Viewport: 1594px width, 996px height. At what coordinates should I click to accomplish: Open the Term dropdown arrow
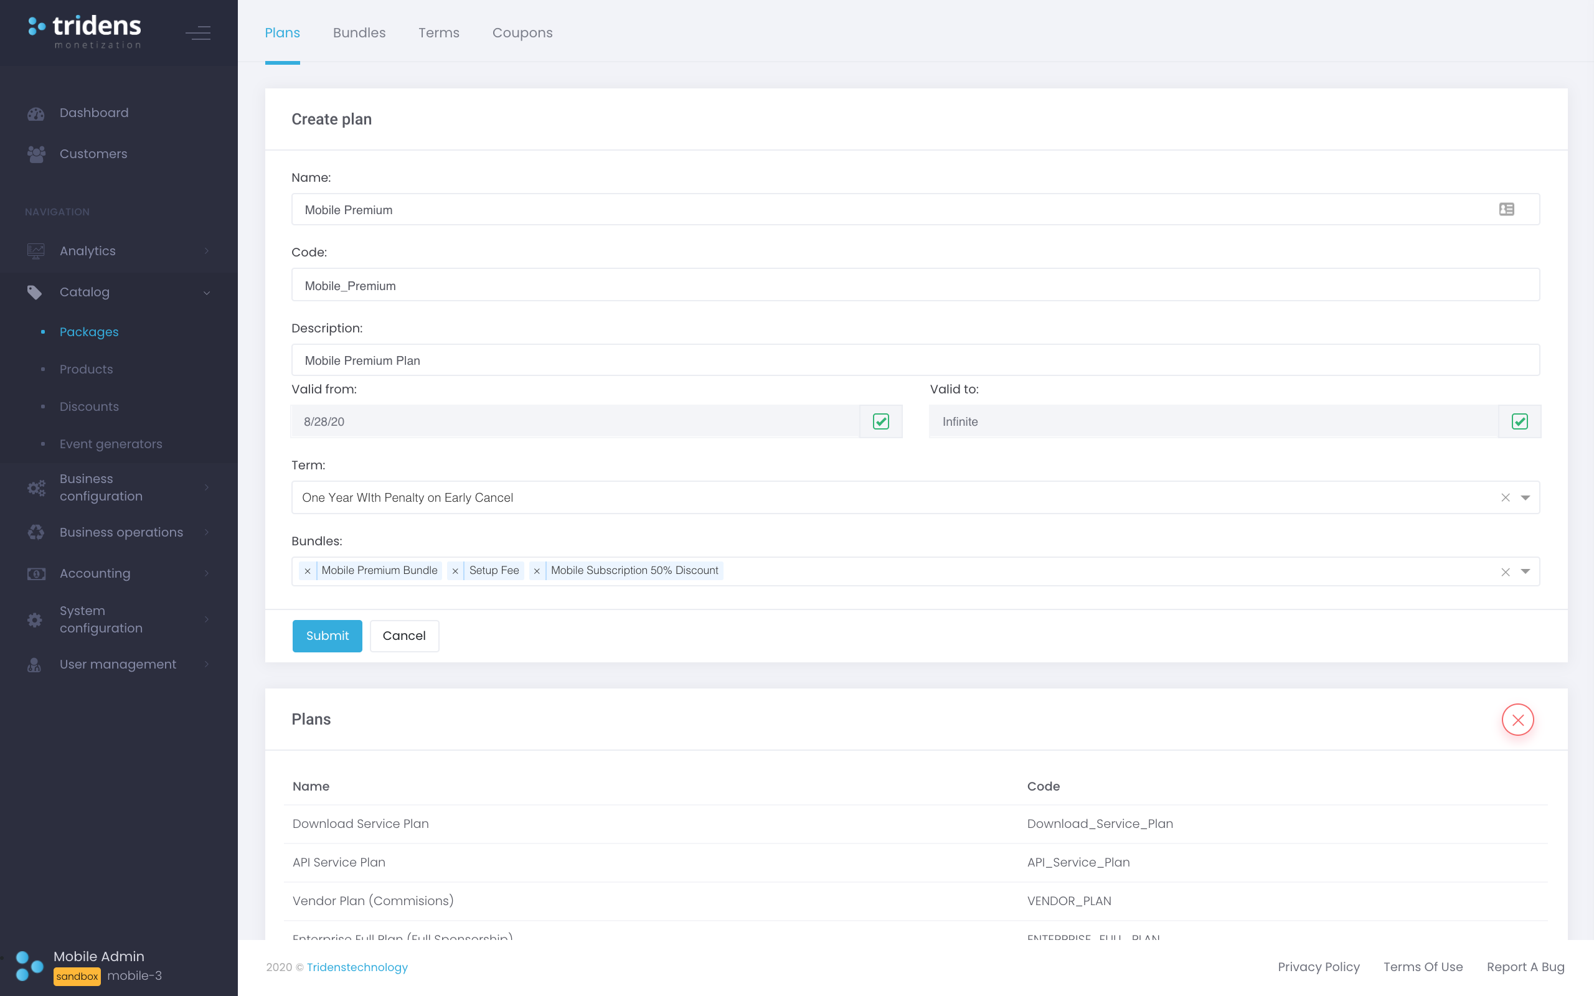[1526, 497]
